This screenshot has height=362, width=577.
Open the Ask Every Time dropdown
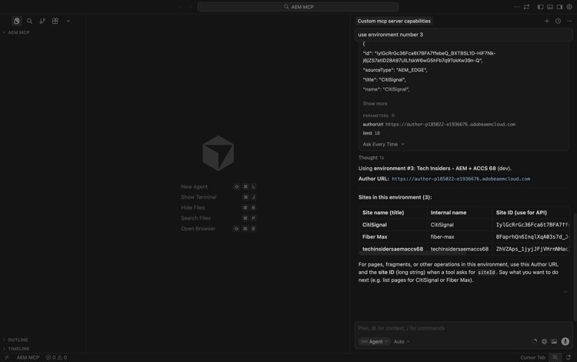(x=383, y=144)
